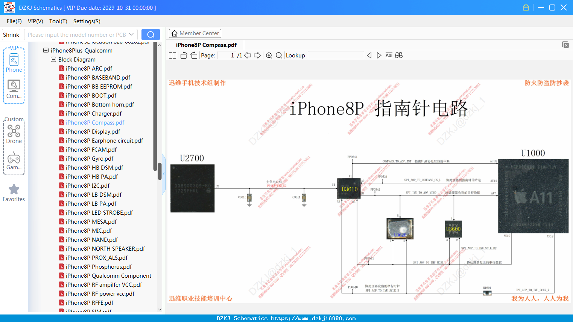Select the Drone category icon

[14, 134]
